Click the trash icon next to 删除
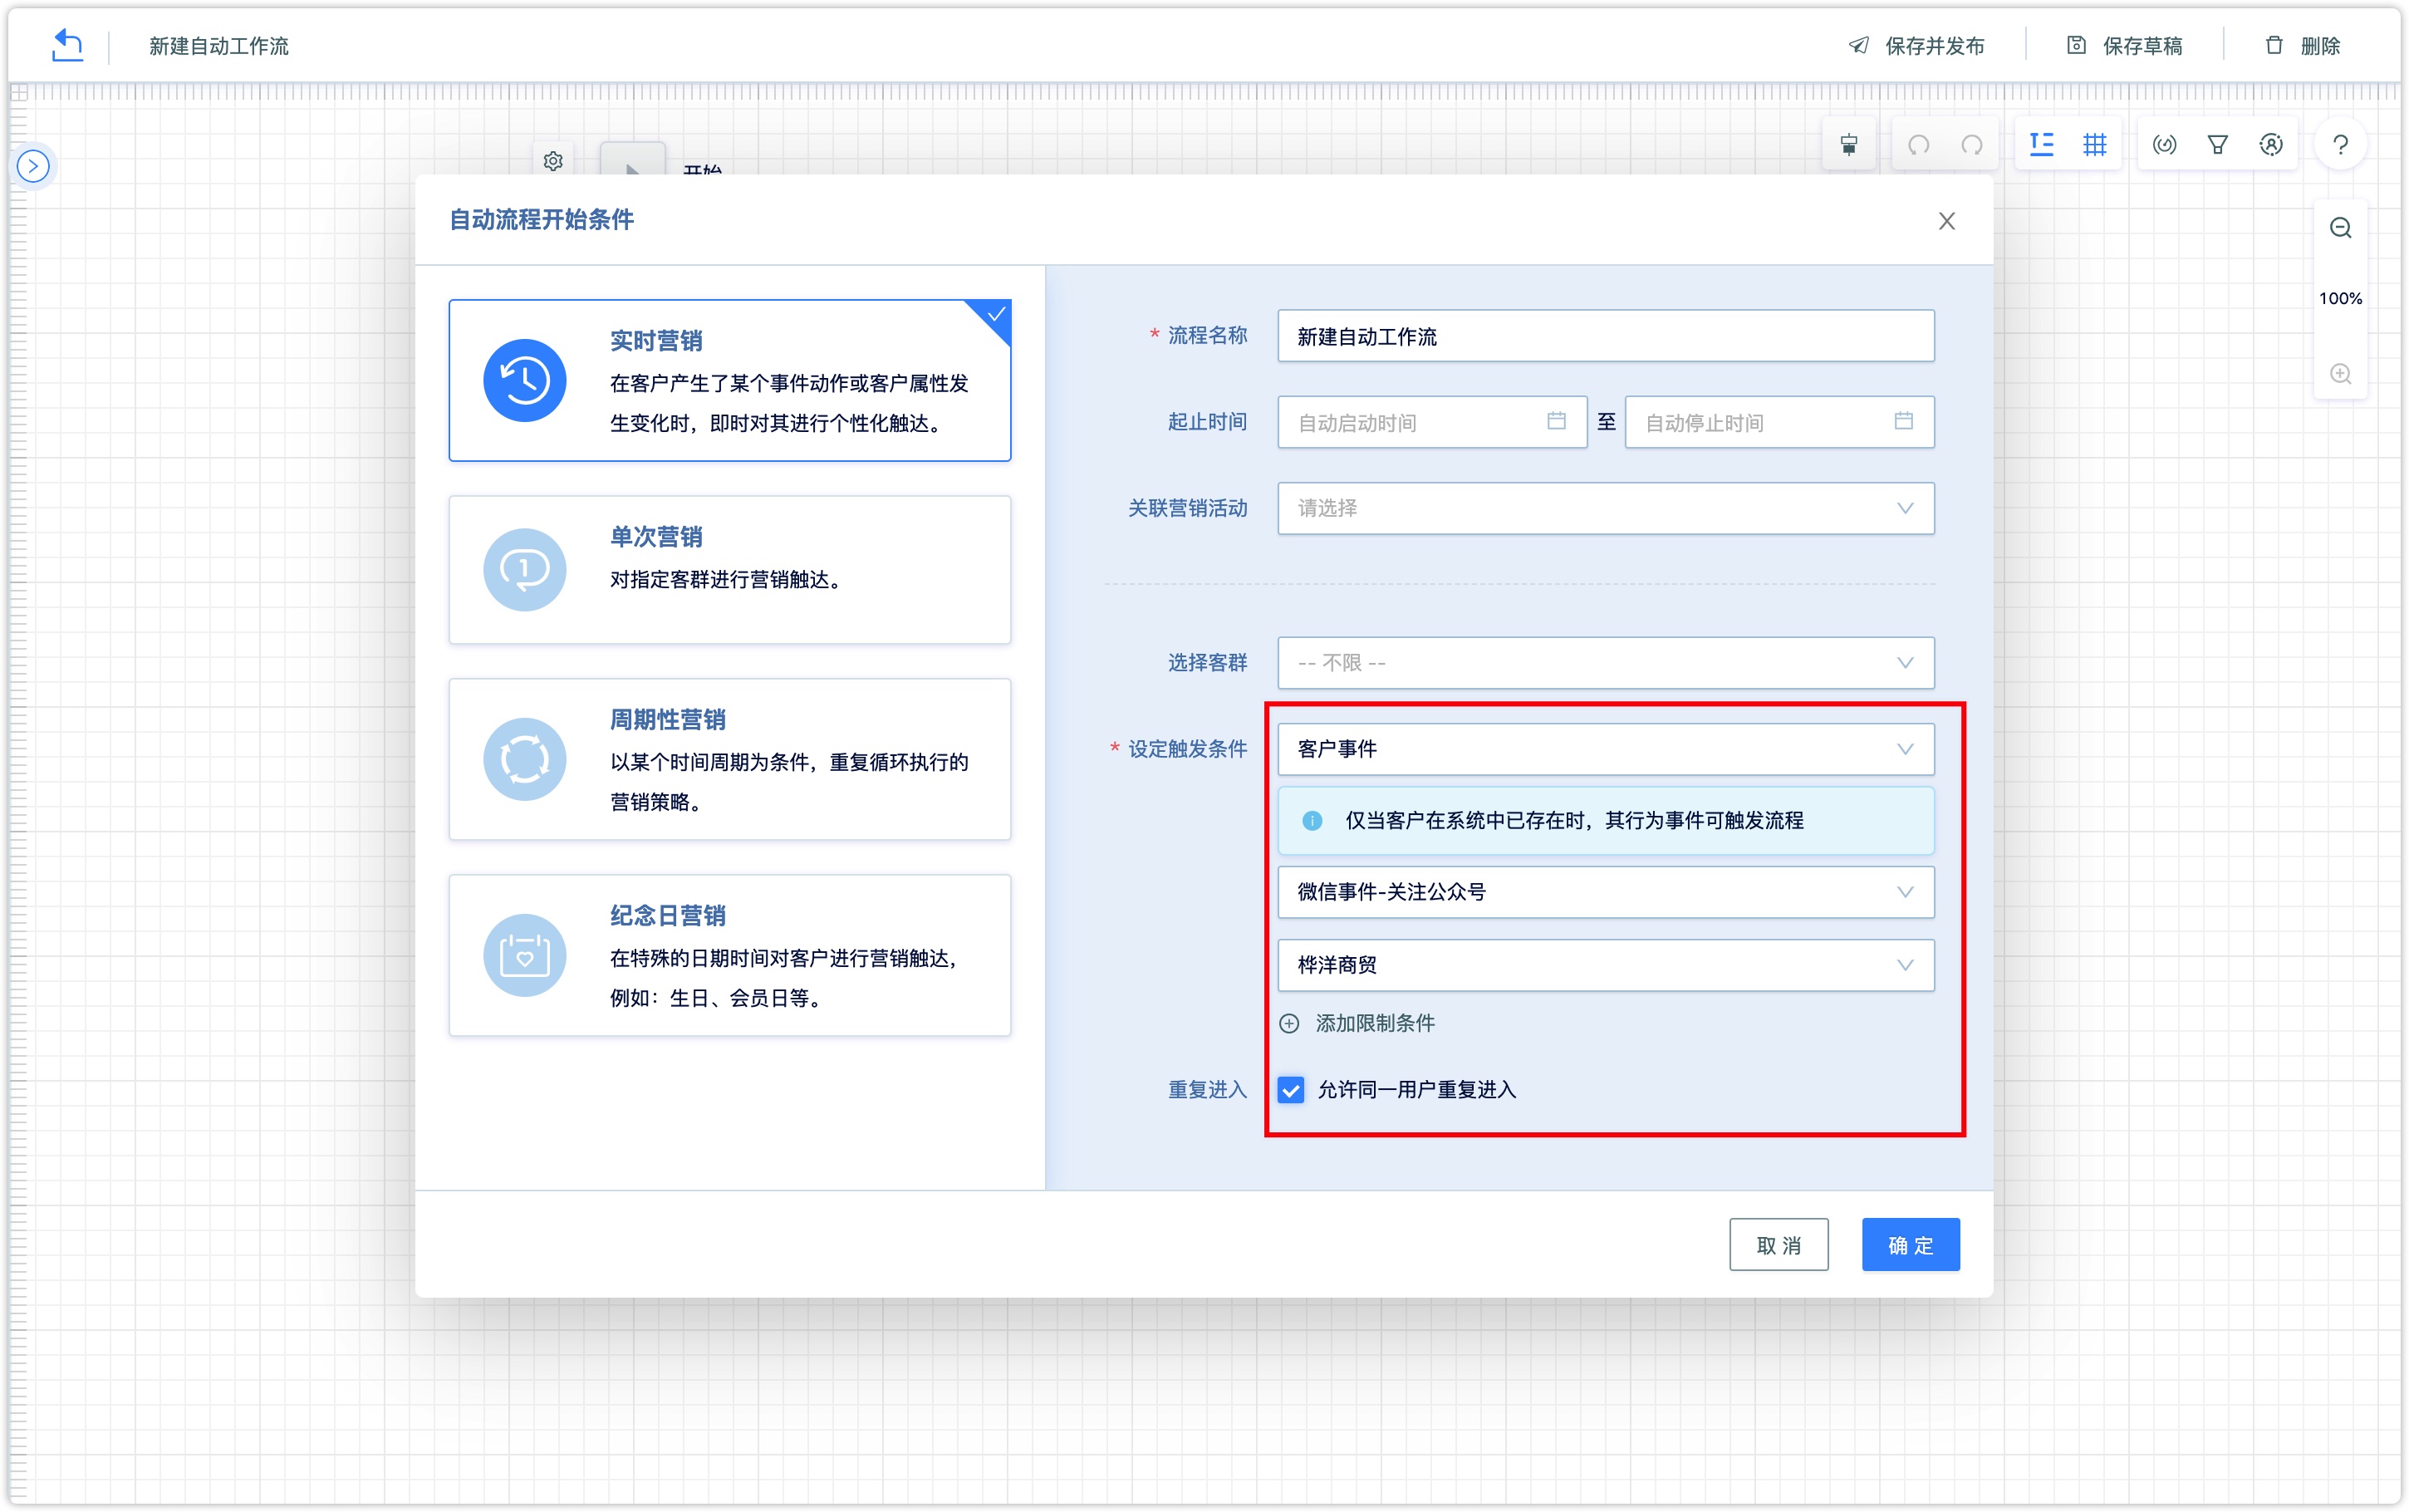The height and width of the screenshot is (1512, 2409). (x=2274, y=45)
